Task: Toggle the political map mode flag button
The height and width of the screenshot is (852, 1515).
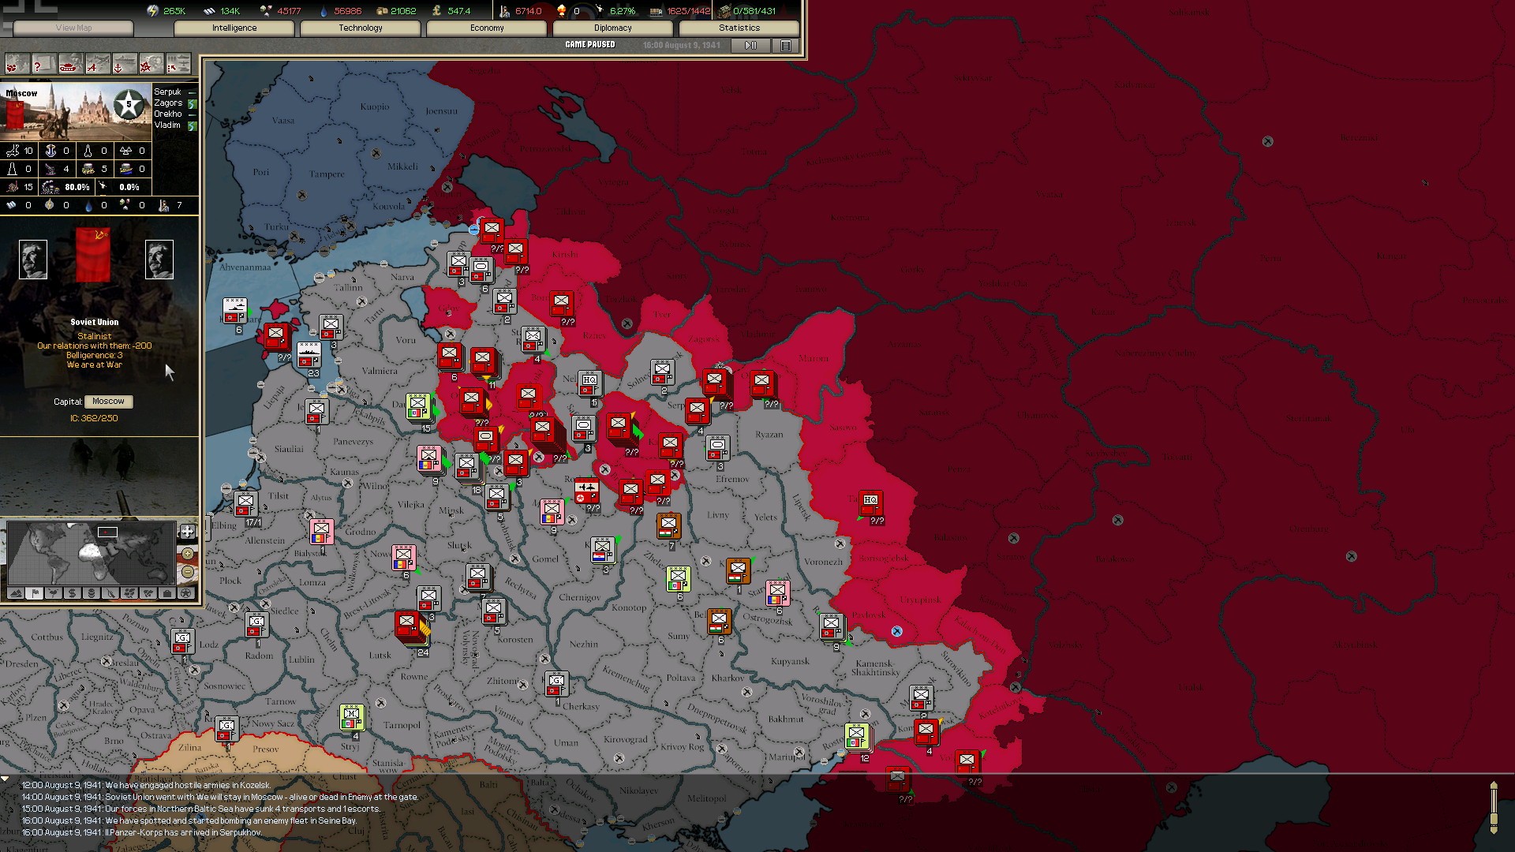Action: 35,593
